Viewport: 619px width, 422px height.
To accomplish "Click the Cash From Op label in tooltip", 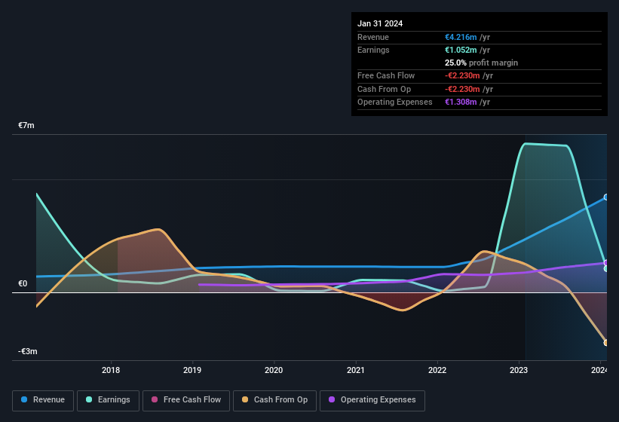I will (384, 89).
